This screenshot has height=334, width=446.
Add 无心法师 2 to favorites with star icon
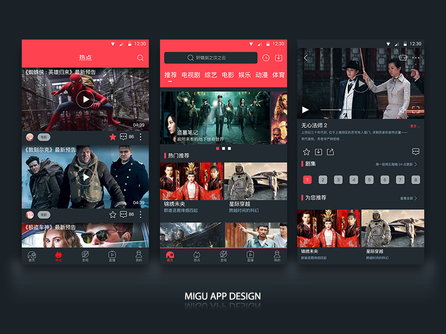(306, 151)
